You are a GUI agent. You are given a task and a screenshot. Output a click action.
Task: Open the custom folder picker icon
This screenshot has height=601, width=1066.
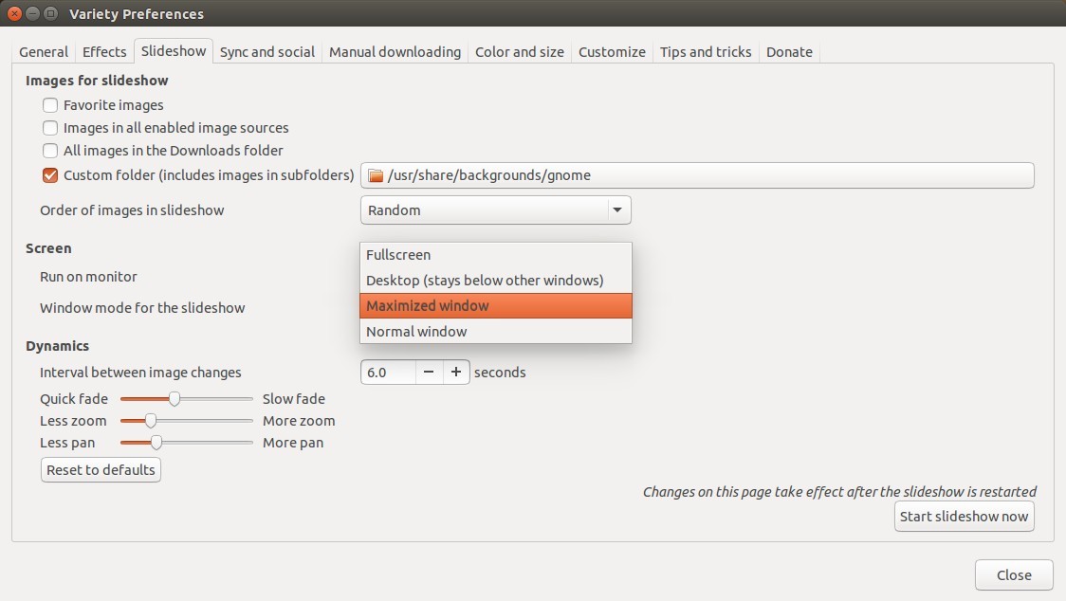click(x=375, y=174)
